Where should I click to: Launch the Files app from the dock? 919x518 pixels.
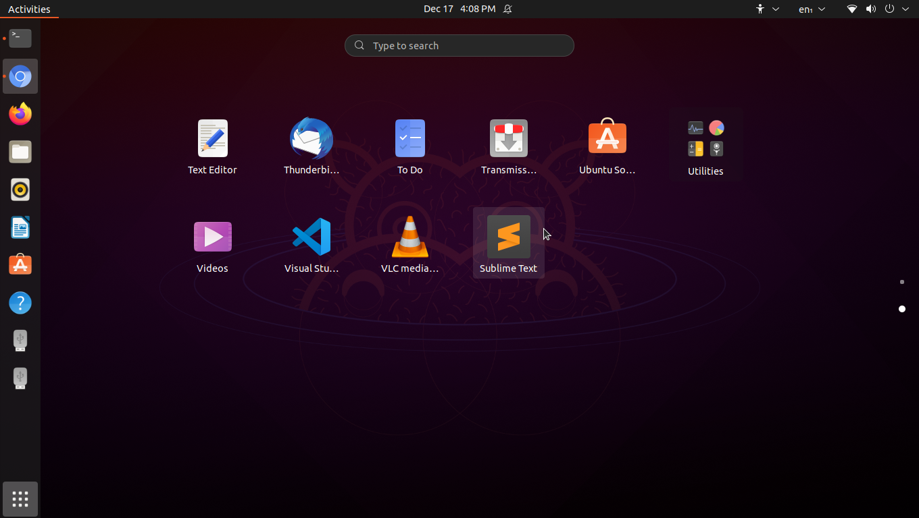(x=20, y=152)
